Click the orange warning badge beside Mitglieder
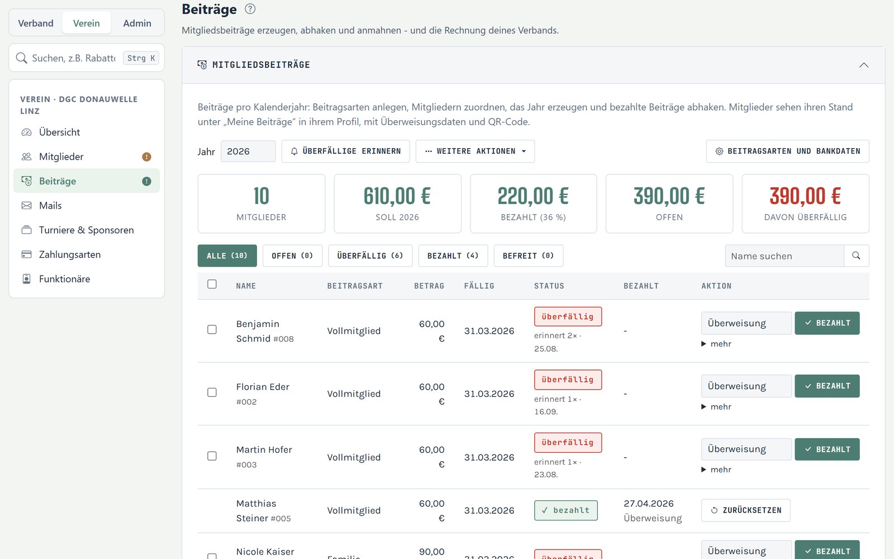This screenshot has height=559, width=894. 146,157
